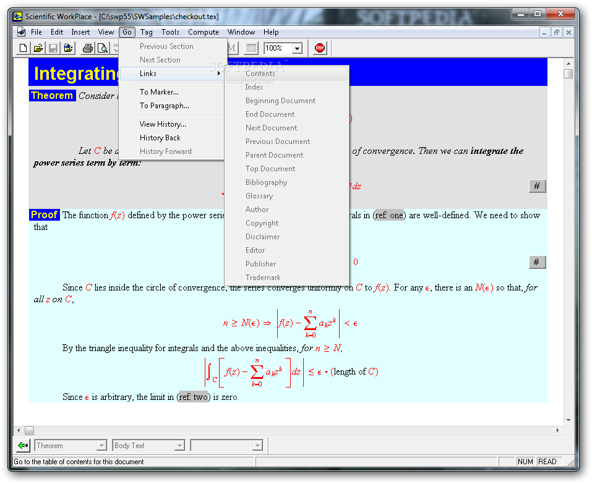Choose Trademark in Links submenu
The width and height of the screenshot is (592, 484).
click(286, 277)
